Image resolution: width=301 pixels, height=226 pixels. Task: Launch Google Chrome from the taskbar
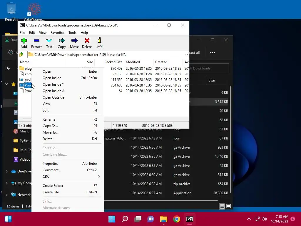[x=177, y=219]
